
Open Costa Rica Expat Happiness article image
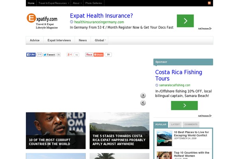click(x=119, y=131)
